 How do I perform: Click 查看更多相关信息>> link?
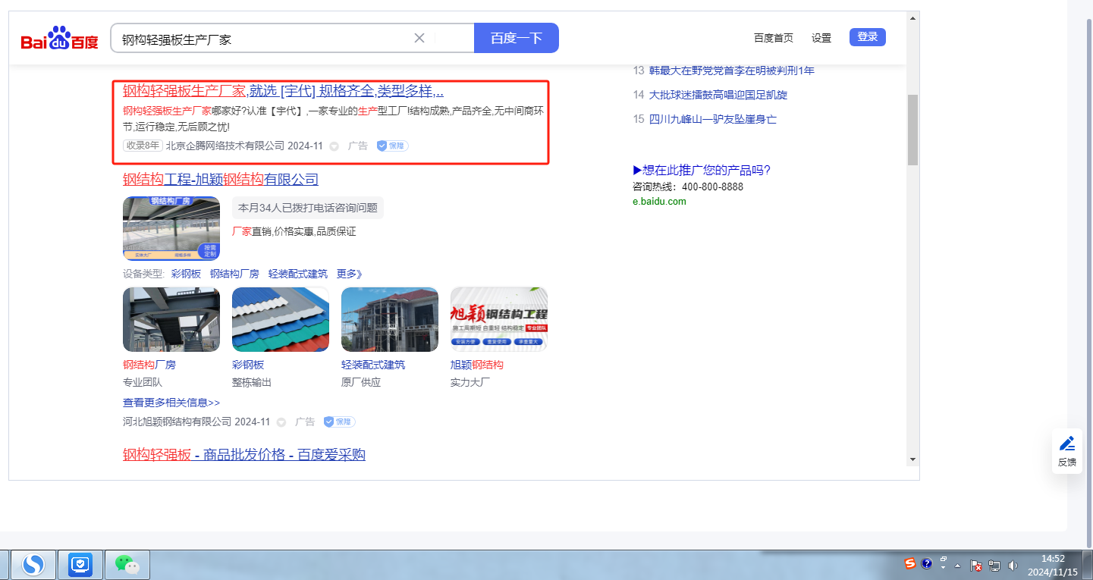pyautogui.click(x=171, y=403)
